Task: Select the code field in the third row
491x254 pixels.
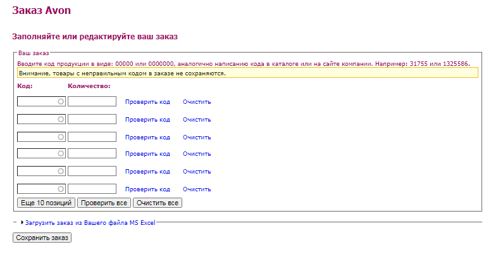Action: pos(41,137)
